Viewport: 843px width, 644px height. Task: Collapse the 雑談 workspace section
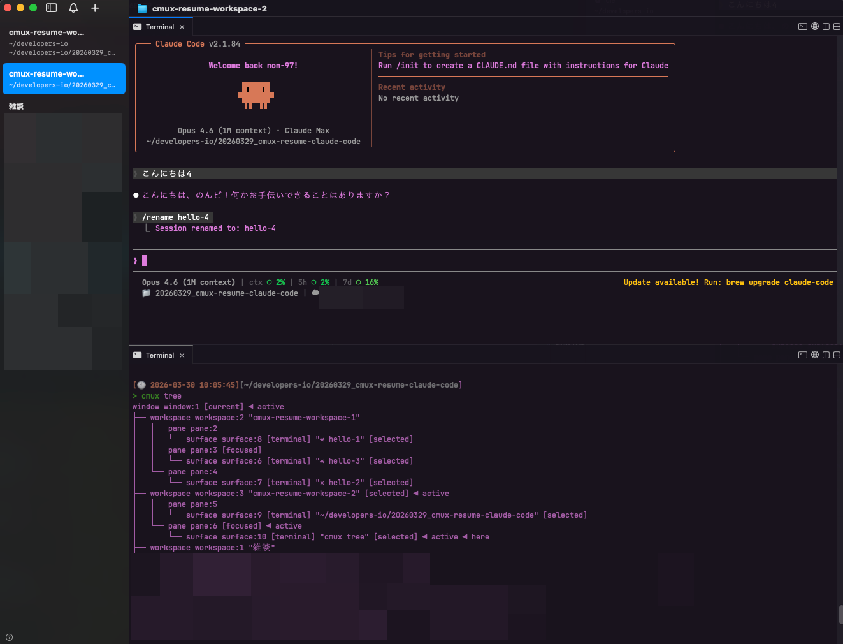pos(16,106)
